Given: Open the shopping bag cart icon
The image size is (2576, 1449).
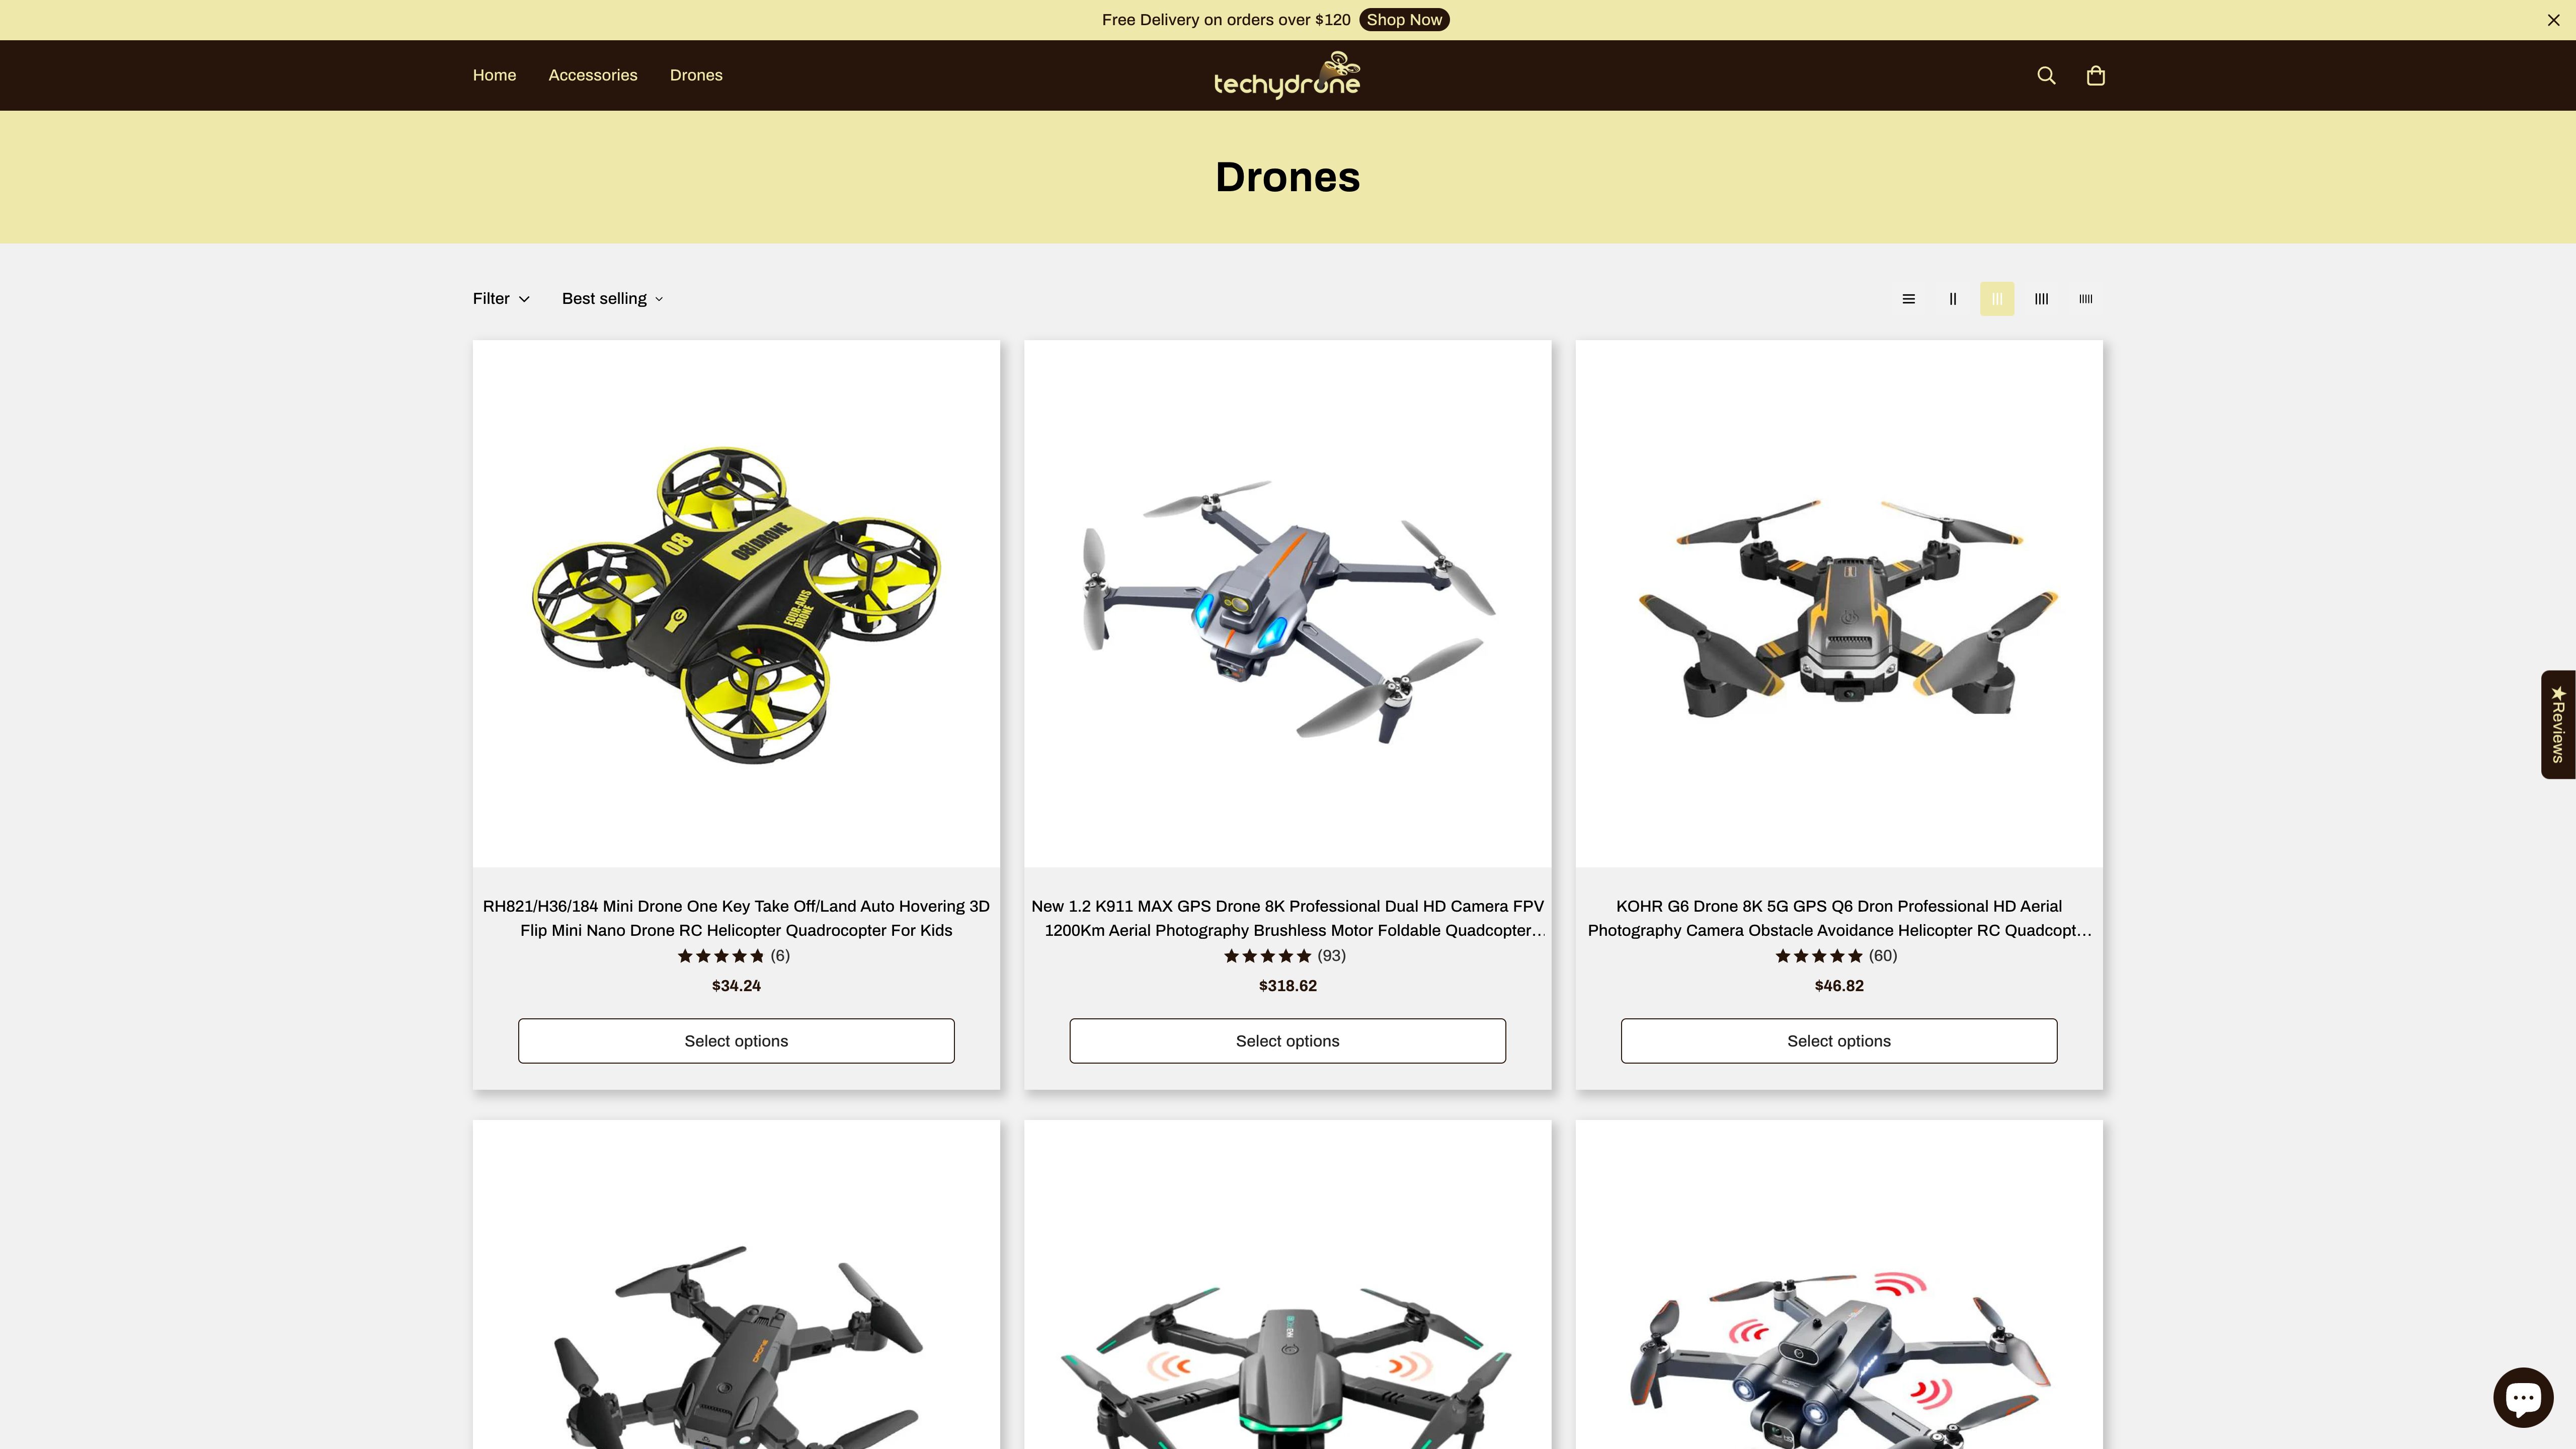Looking at the screenshot, I should point(2096,76).
